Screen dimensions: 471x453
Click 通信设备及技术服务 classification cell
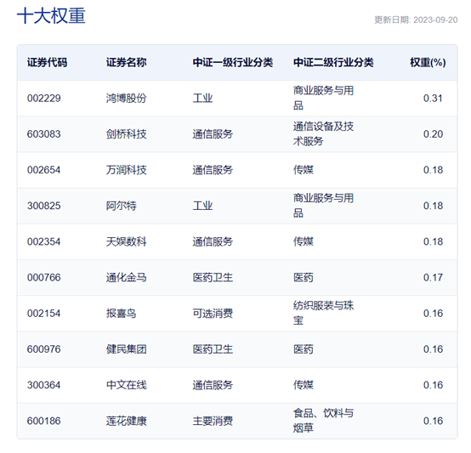(323, 134)
